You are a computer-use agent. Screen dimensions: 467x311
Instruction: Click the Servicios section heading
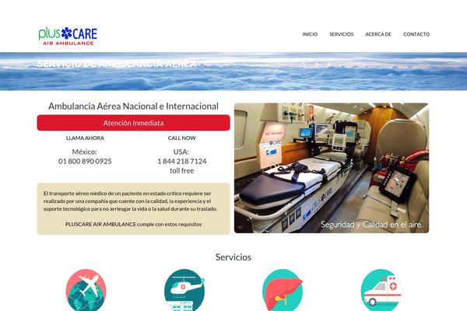click(233, 257)
